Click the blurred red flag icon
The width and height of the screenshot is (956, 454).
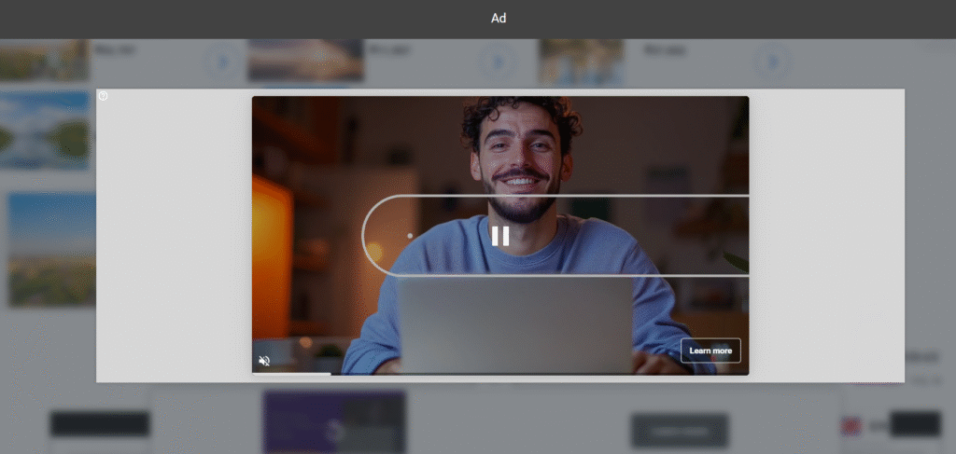[851, 426]
